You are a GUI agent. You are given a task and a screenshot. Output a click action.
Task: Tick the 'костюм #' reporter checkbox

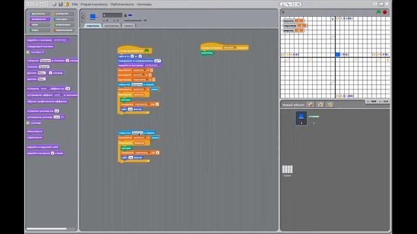pyautogui.click(x=28, y=52)
